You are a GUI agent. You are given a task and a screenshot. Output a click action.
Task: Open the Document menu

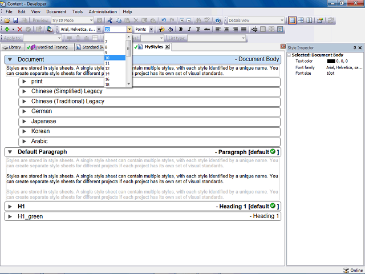56,11
